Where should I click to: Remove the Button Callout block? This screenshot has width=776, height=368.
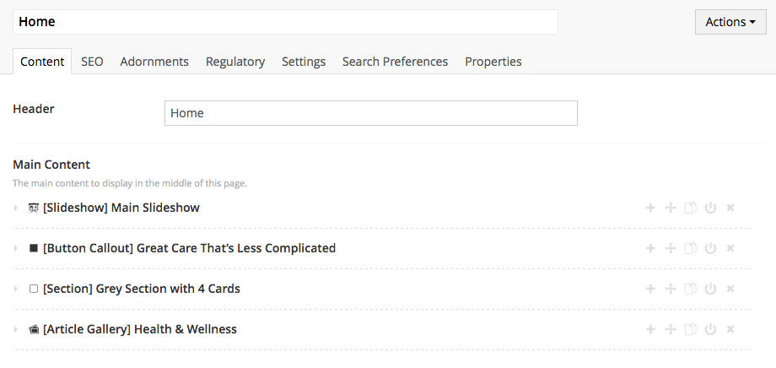(x=730, y=248)
